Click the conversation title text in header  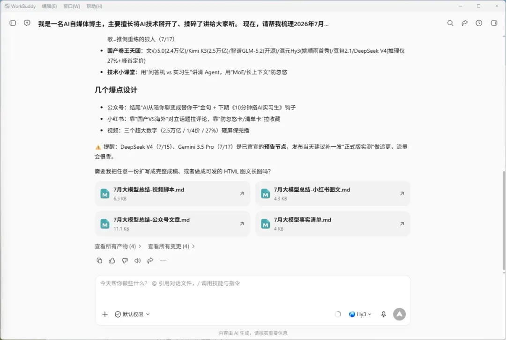(183, 24)
